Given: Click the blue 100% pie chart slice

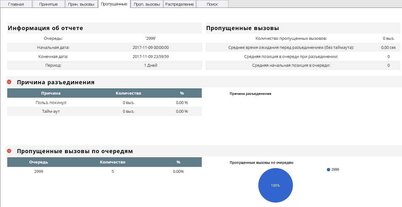Looking at the screenshot, I should (275, 185).
